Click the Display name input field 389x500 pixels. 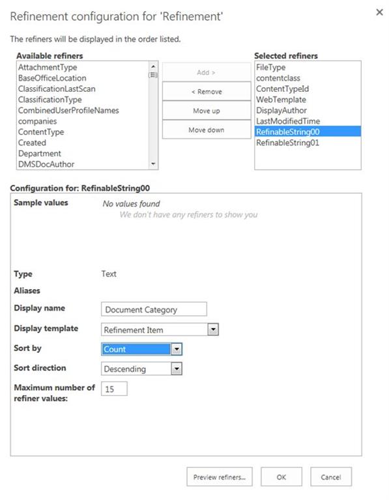[x=154, y=309]
